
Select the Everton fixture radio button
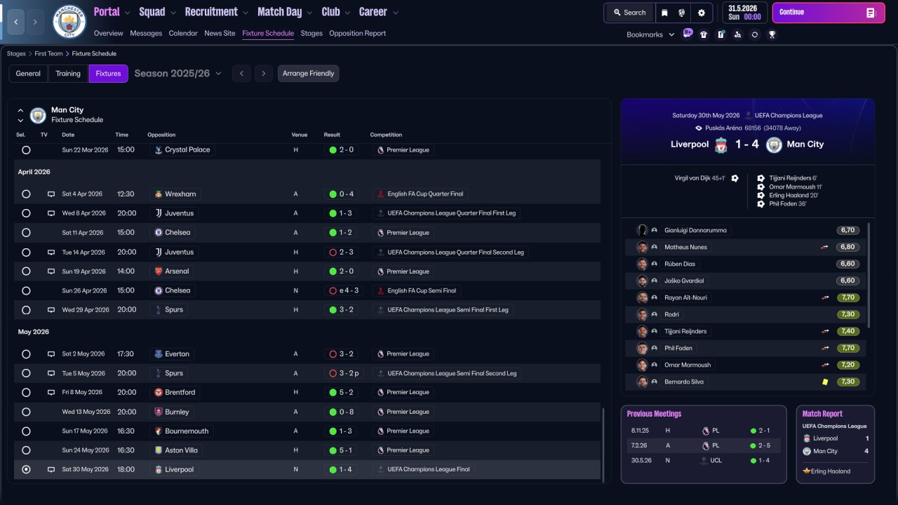point(26,354)
